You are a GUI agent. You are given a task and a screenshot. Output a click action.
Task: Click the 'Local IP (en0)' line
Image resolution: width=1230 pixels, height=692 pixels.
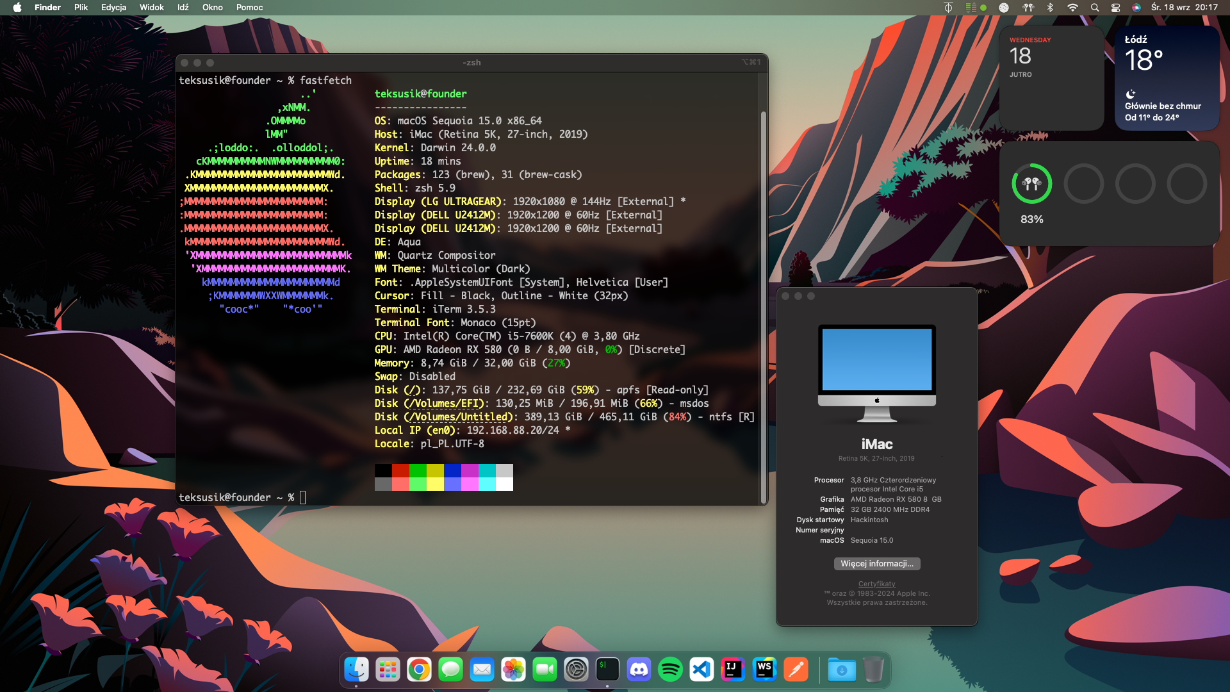(x=472, y=430)
